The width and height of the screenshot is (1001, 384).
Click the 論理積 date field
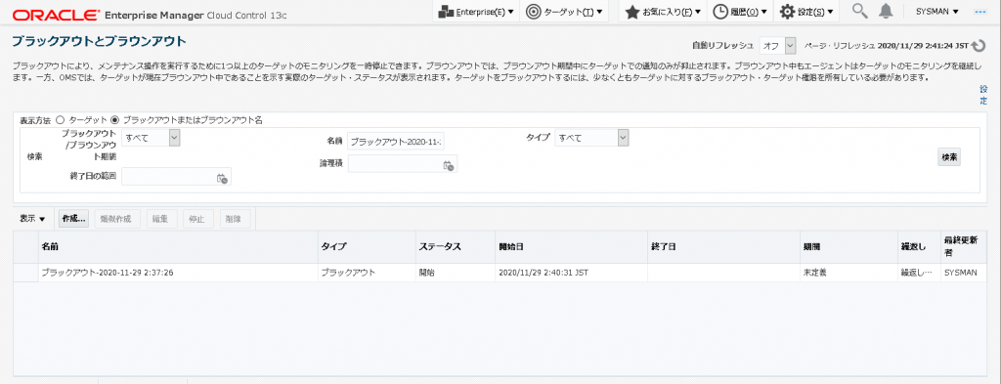point(396,164)
